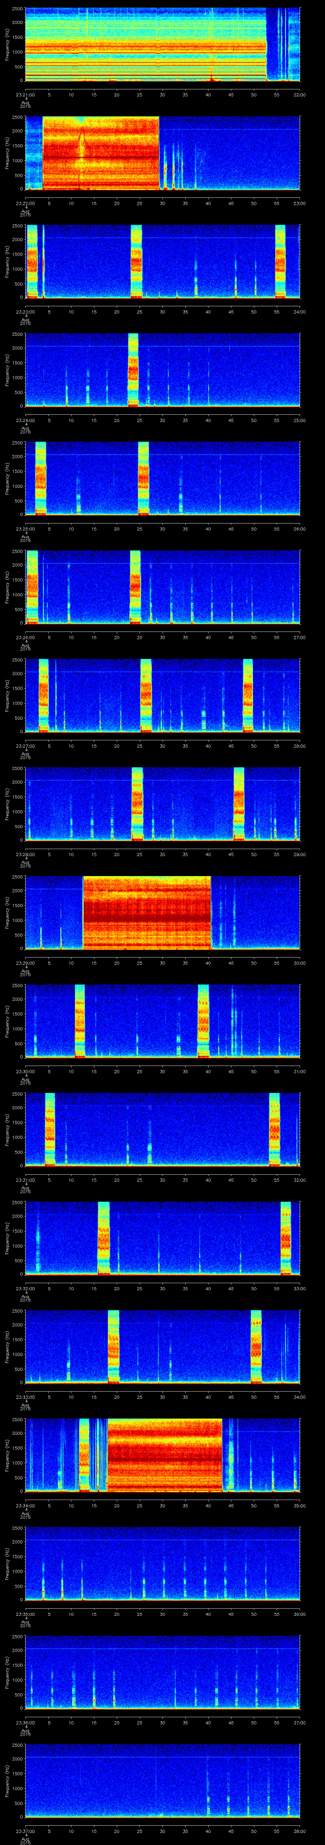Click the burst near 50 seconds in the 23:33:00 spectrogram
Screen dimensions: 325x1845
tap(256, 1346)
